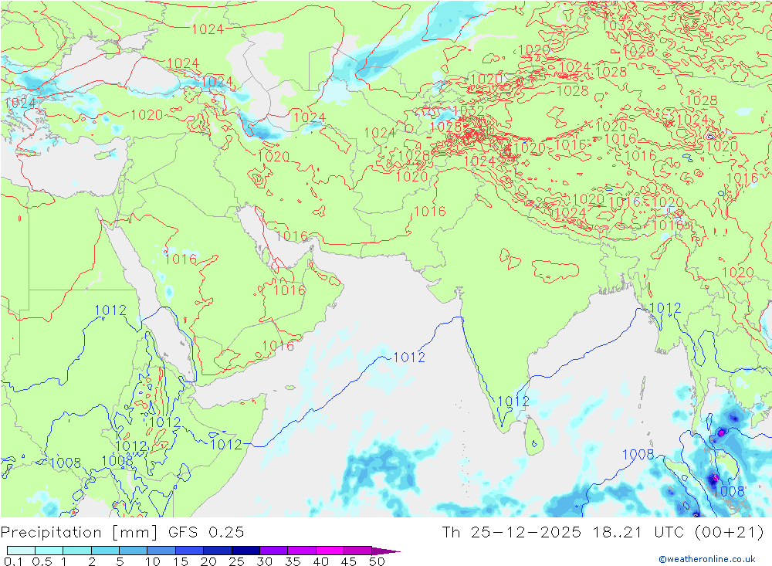The width and height of the screenshot is (772, 566).
Task: Click the 1032 label in top-right Mongolia area
Action: click(618, 25)
